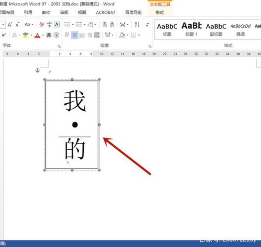The height and width of the screenshot is (247, 261).
Task: Clear all formatting with eraser icon
Action: point(41,25)
